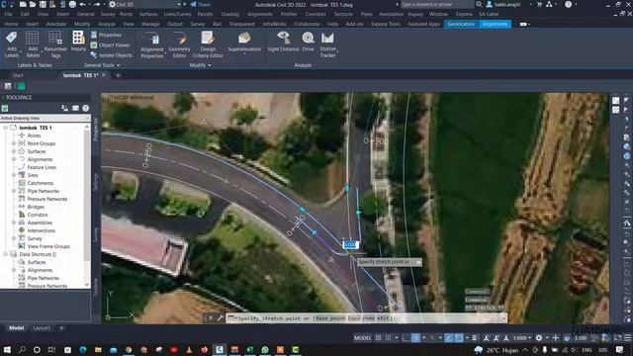Switch to the Geolocation ribbon tab

(461, 24)
